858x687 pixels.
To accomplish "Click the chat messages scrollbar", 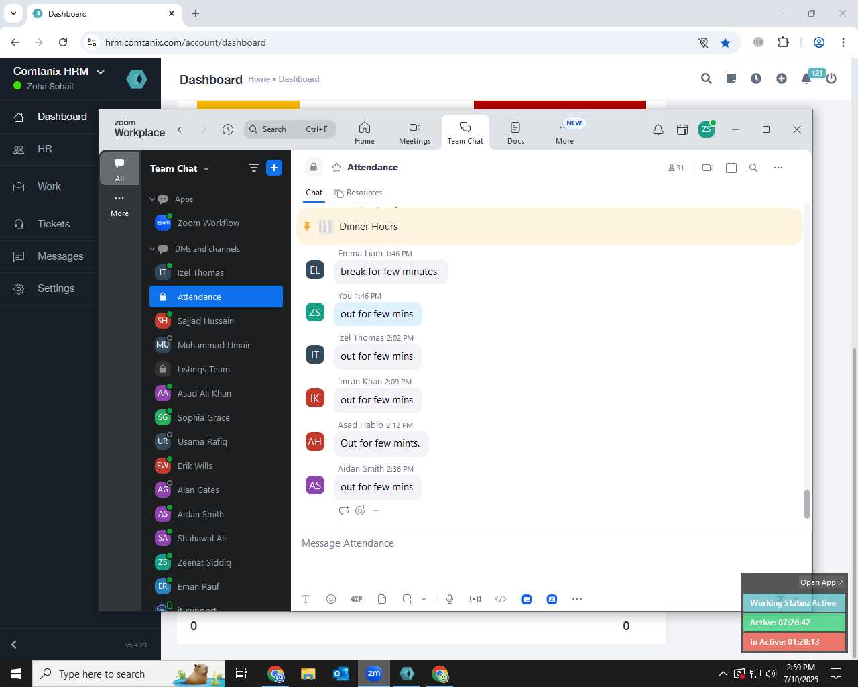I will coord(807,504).
